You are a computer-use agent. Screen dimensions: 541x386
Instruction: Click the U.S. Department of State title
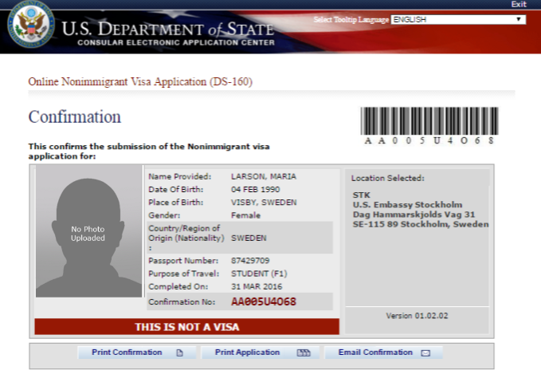click(167, 30)
